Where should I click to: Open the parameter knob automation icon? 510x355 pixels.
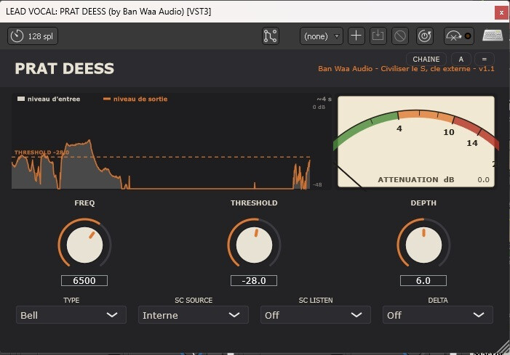click(x=425, y=36)
